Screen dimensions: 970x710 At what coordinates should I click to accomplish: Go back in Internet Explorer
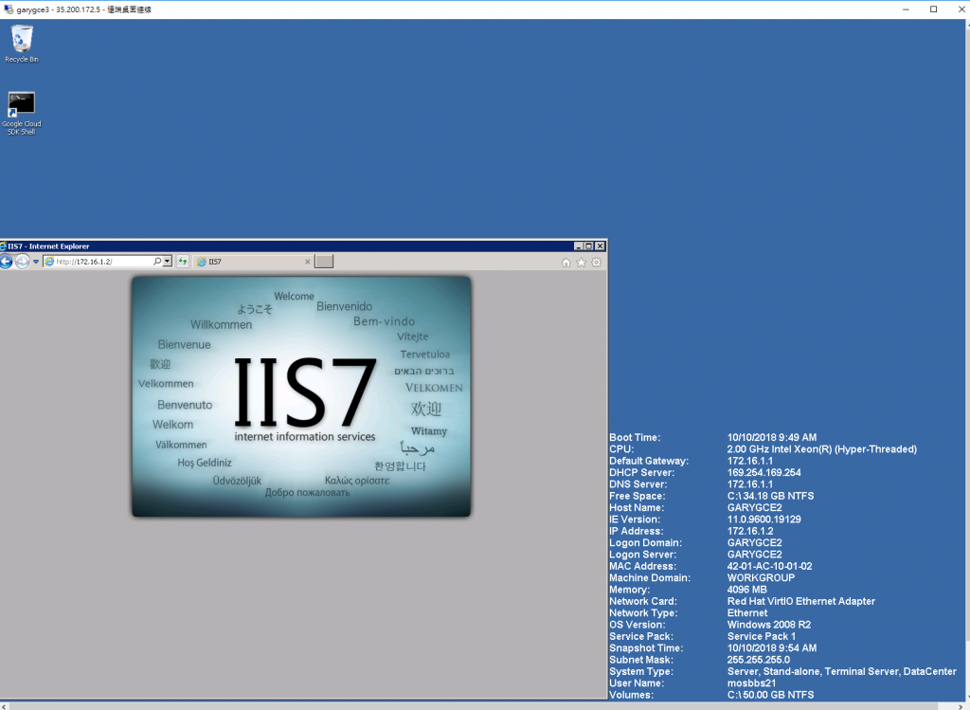pos(7,262)
